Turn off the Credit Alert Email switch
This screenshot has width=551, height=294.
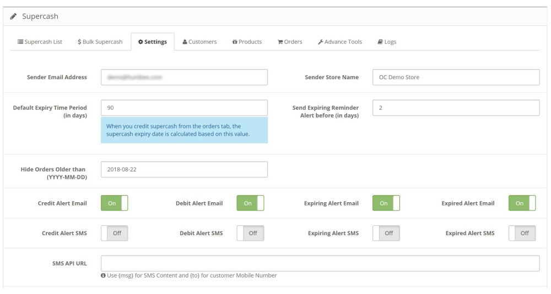click(115, 203)
